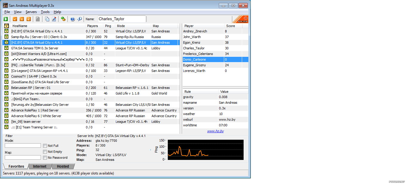Select player Andrey_Zinevich
This screenshot has width=406, height=184.
pyautogui.click(x=215, y=31)
